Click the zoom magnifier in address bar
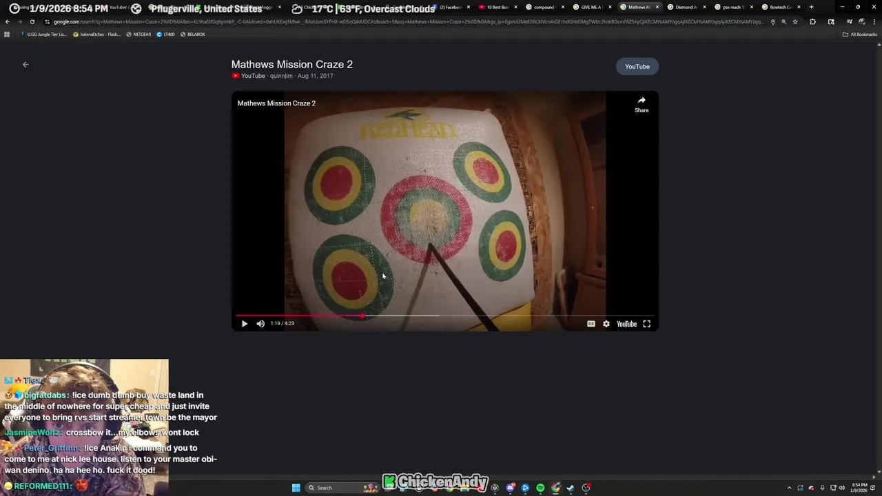Viewport: 882px width, 496px height. coord(783,21)
